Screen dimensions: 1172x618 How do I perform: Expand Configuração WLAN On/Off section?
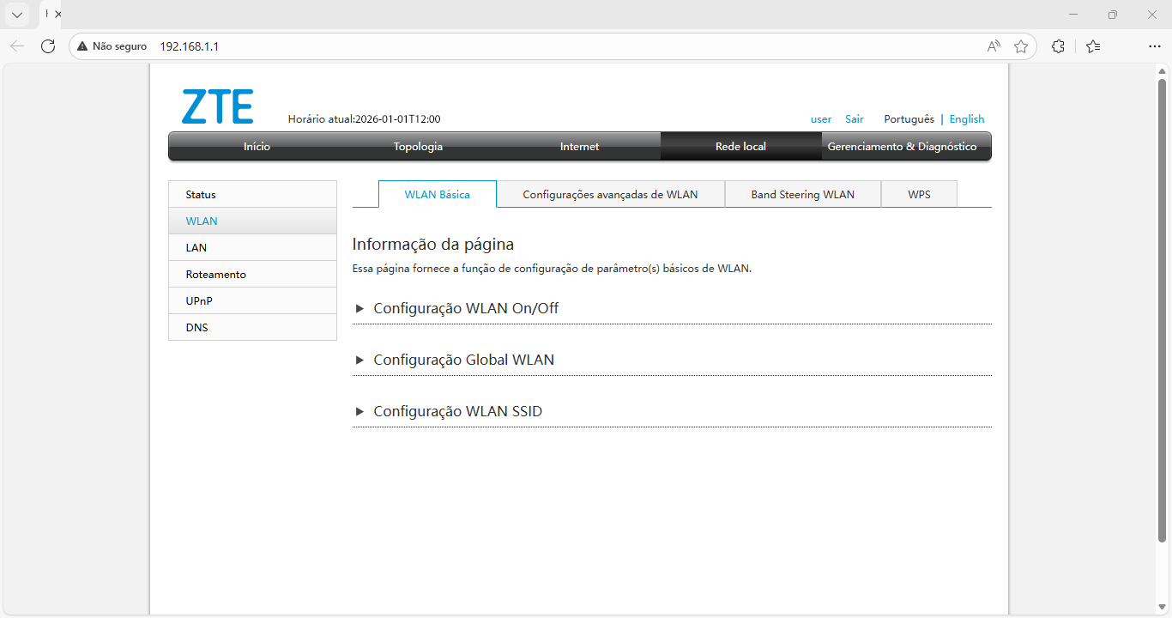click(x=465, y=308)
